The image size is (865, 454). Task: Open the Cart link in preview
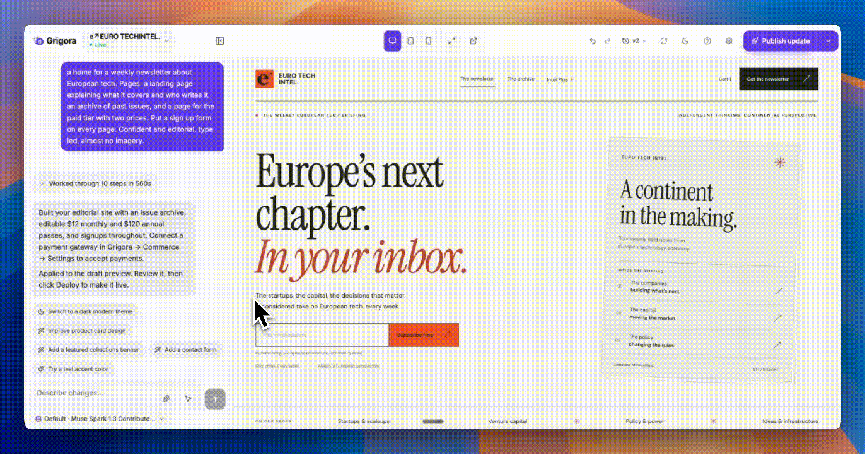(725, 79)
